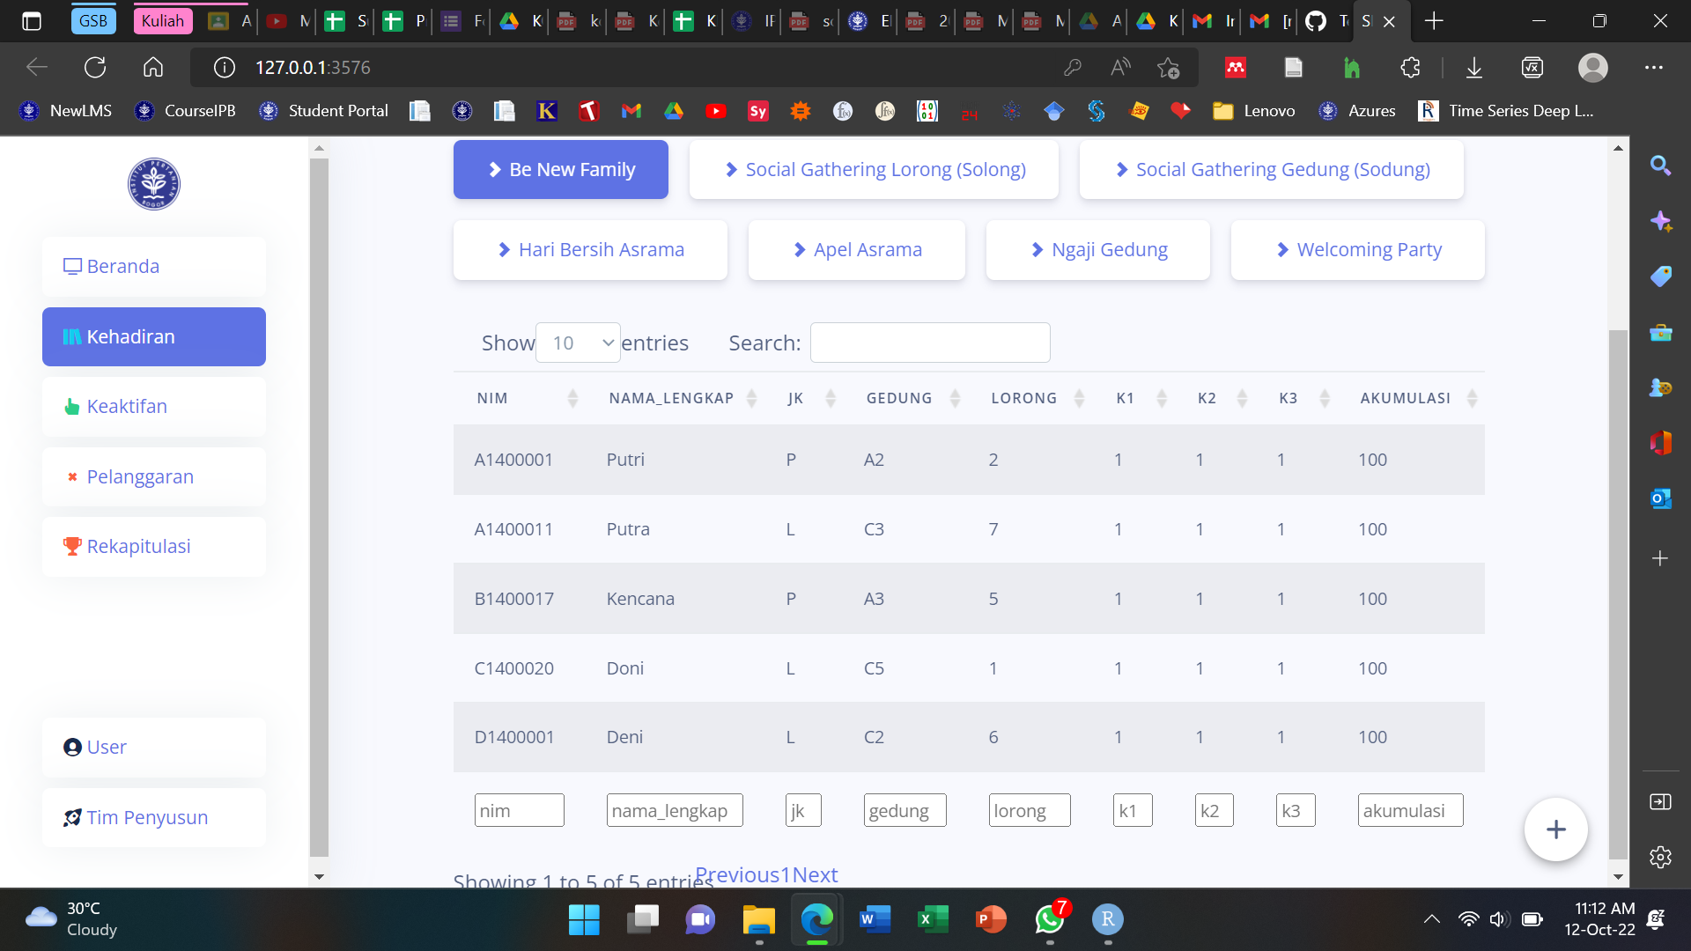Image resolution: width=1691 pixels, height=951 pixels.
Task: Open Gmail from the bookmarks bar icon
Action: [x=631, y=111]
